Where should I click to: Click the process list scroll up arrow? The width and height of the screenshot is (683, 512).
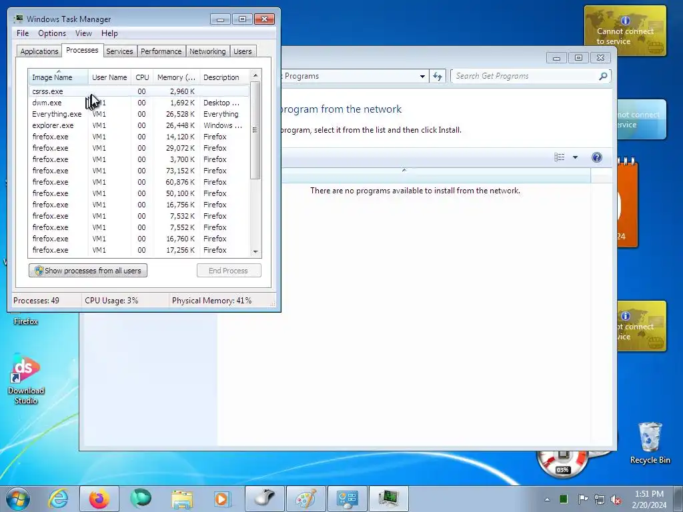click(x=255, y=75)
